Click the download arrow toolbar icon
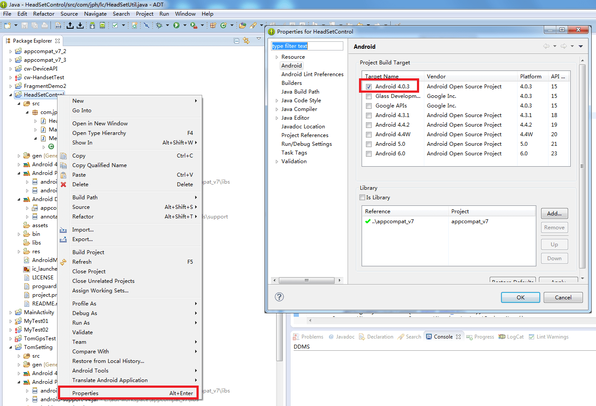 [x=80, y=26]
